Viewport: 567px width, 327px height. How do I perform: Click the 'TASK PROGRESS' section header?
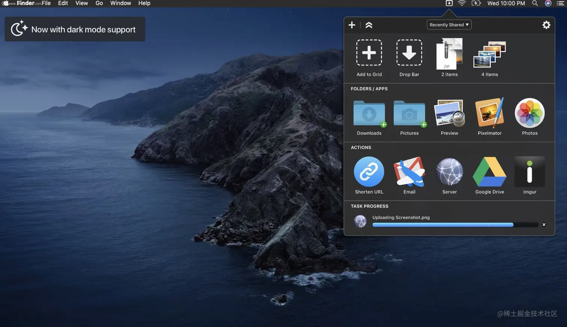click(x=369, y=206)
